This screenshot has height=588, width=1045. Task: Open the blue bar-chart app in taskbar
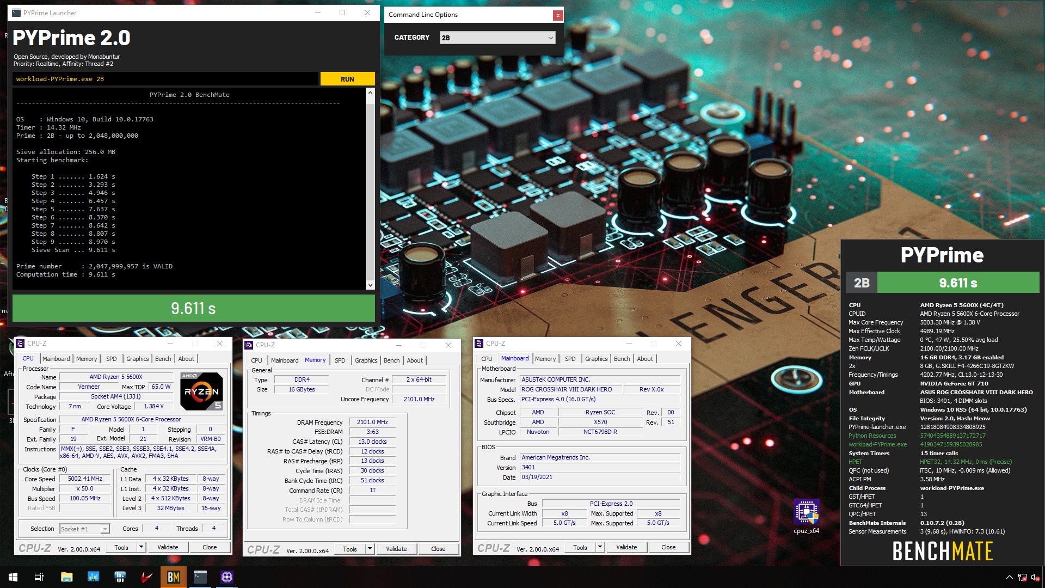click(93, 577)
